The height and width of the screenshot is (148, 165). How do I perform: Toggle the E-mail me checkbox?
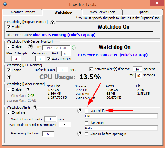pos(9,112)
